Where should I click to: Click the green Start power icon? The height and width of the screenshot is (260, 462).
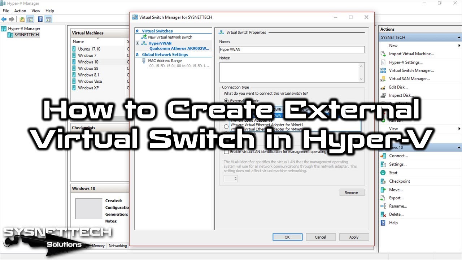pos(383,173)
